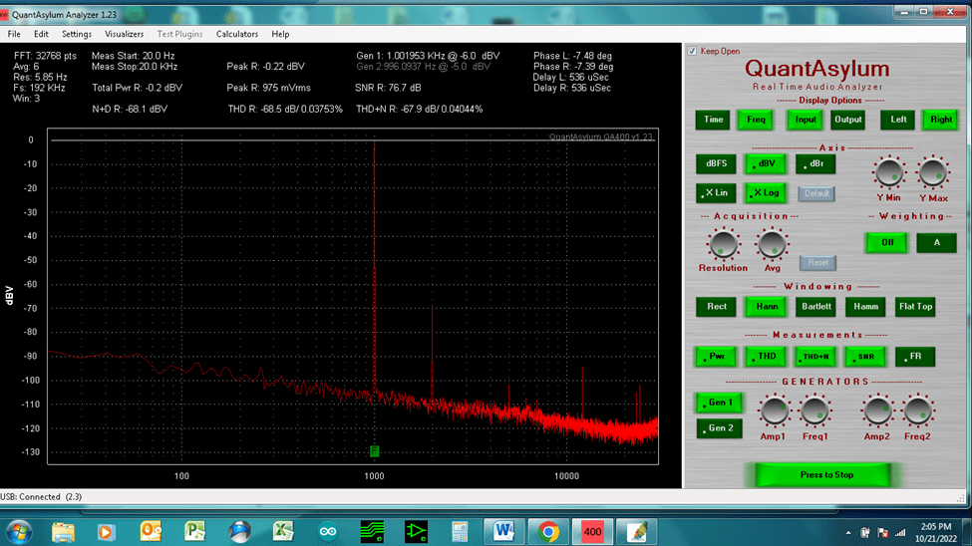
Task: Open Publisher from the taskbar
Action: point(194,532)
